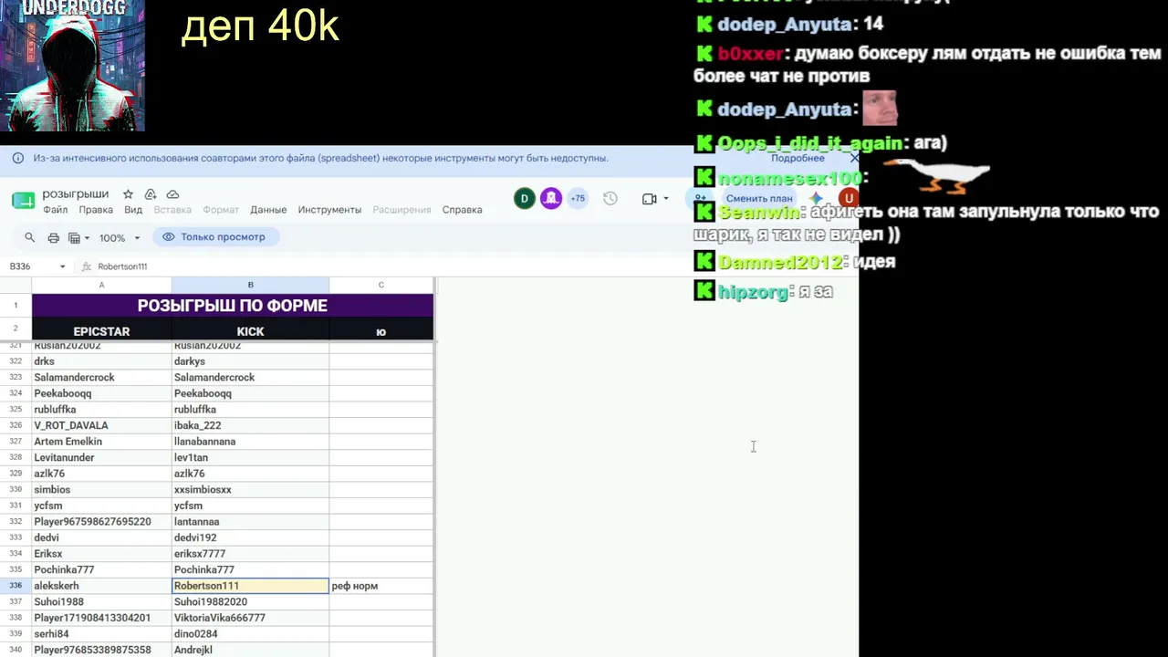Open version history clock icon
Image resolution: width=1168 pixels, height=657 pixels.
pyautogui.click(x=610, y=199)
